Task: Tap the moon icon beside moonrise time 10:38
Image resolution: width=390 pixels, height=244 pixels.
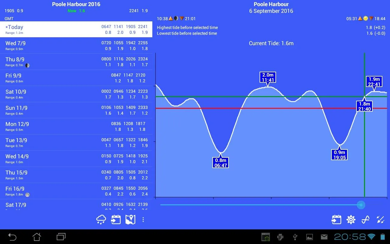Action: 176,19
